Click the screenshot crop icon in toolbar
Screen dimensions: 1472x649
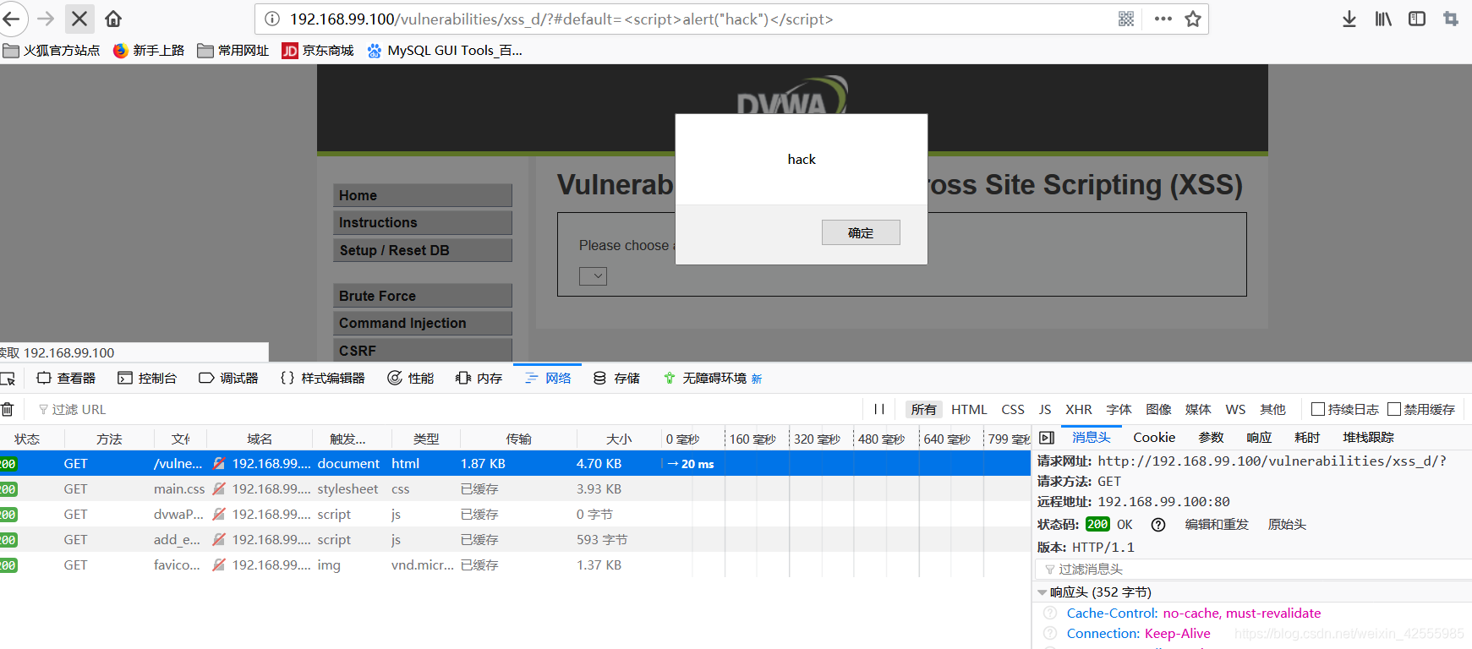point(1451,19)
